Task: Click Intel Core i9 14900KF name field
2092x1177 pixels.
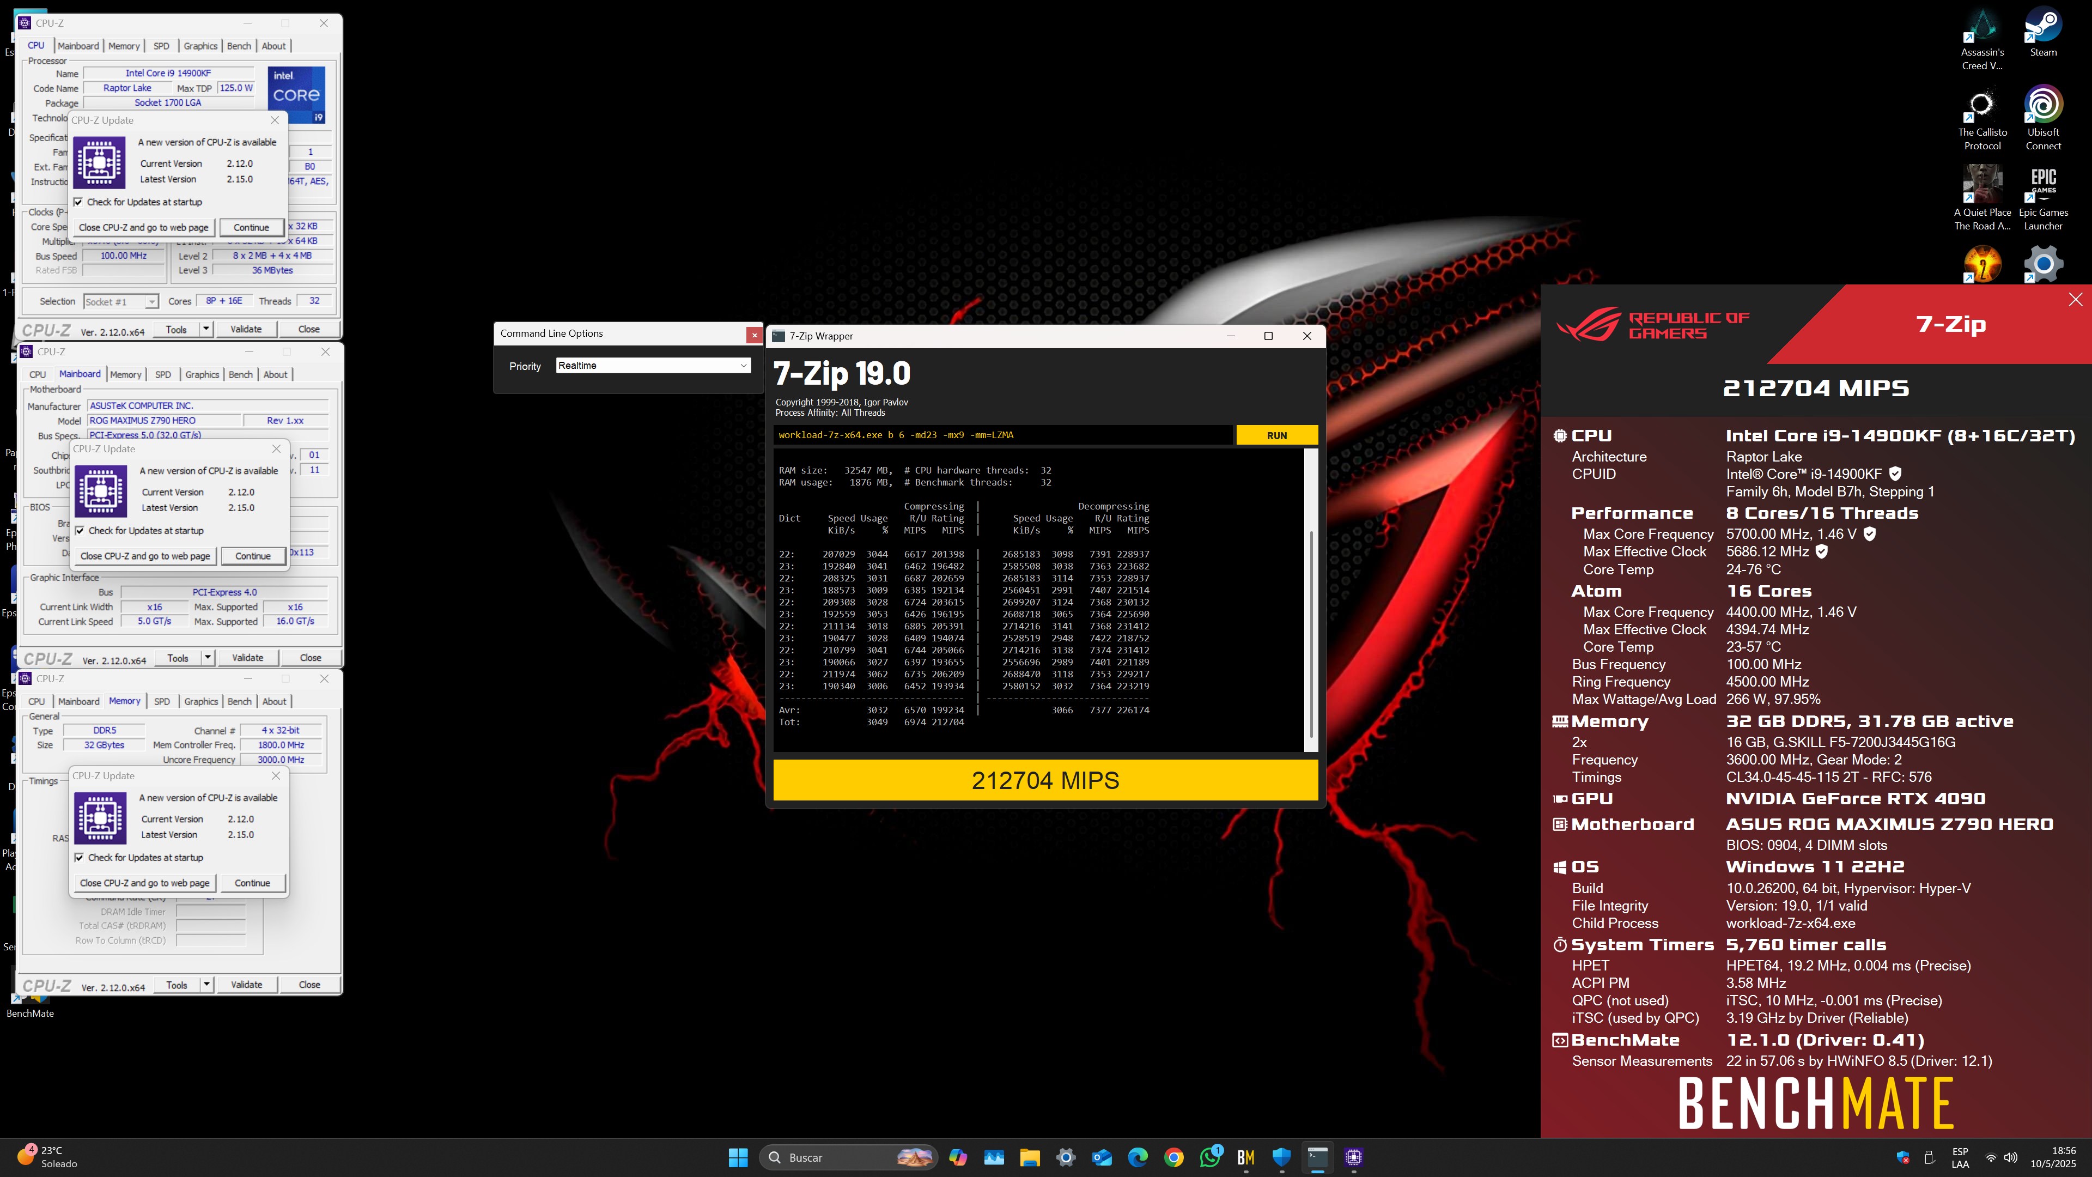Action: [168, 73]
